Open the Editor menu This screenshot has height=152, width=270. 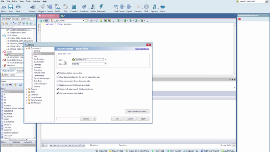click(14, 1)
